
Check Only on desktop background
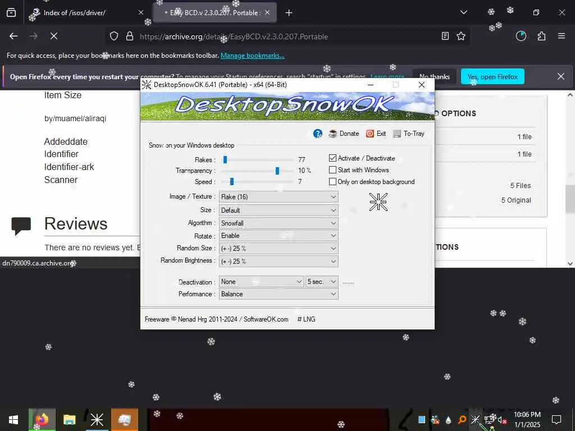332,181
